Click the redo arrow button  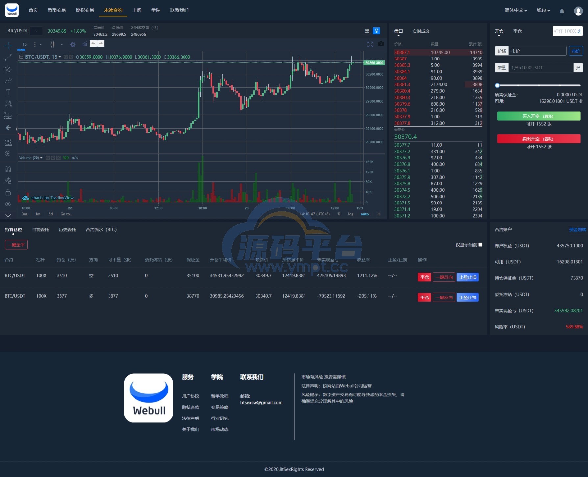pos(101,44)
